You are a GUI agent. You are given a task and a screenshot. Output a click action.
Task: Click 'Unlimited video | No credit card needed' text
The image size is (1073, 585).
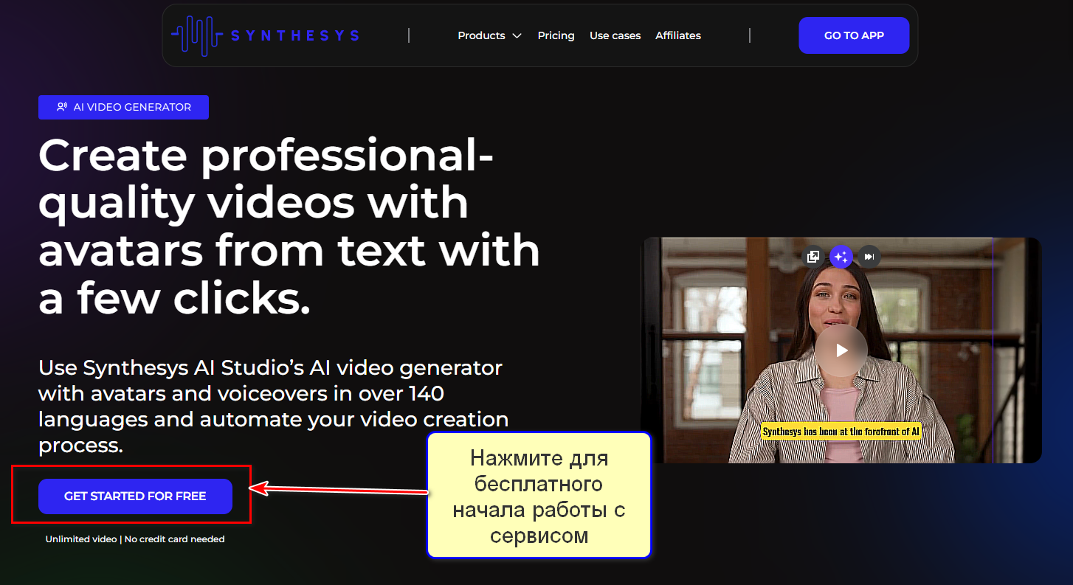pos(135,539)
